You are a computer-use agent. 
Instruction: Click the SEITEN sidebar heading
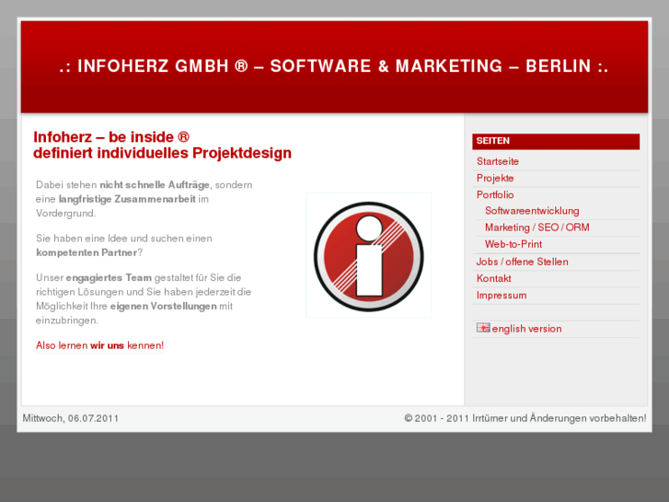(493, 141)
